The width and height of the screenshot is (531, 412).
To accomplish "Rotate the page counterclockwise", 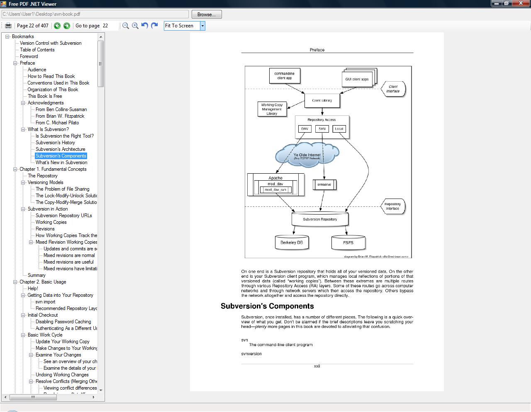I will (x=145, y=26).
